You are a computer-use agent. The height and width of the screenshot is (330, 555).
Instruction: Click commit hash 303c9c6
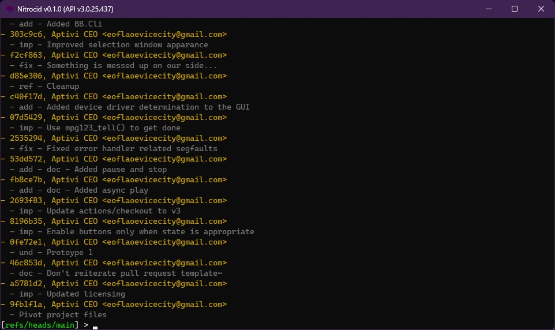pos(25,35)
